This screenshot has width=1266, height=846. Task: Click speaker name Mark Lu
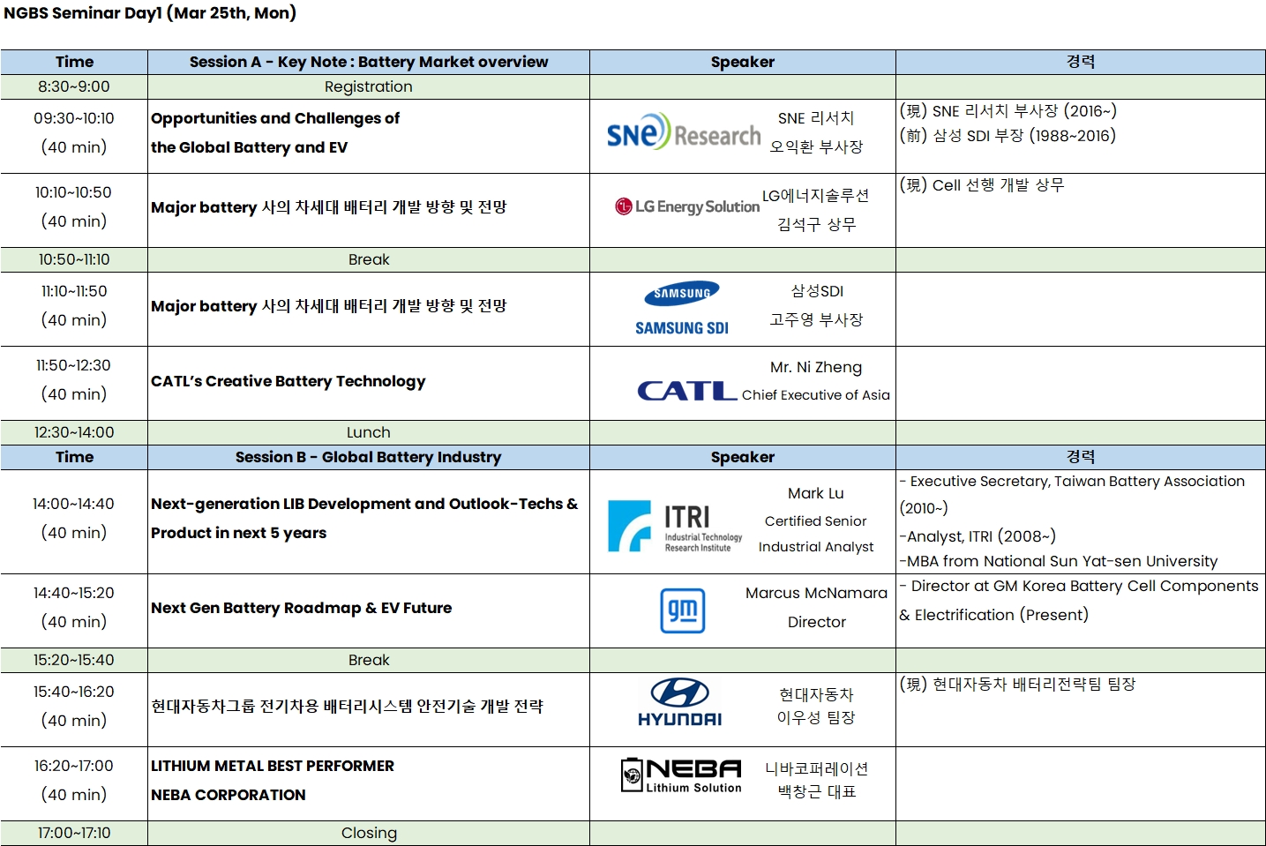(x=816, y=493)
